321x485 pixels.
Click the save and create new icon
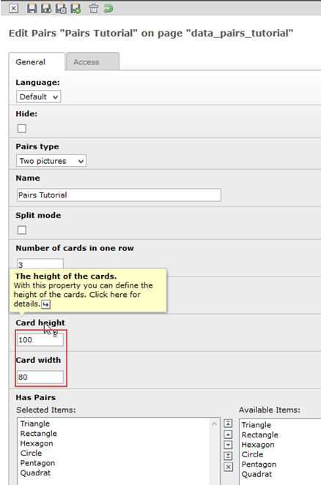(x=76, y=8)
